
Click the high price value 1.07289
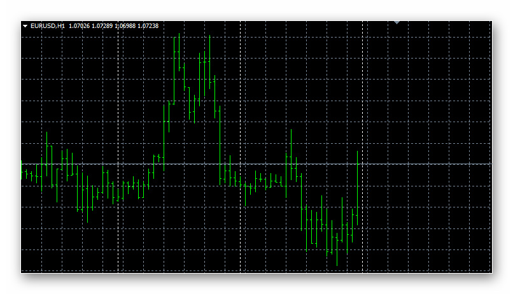click(x=102, y=26)
